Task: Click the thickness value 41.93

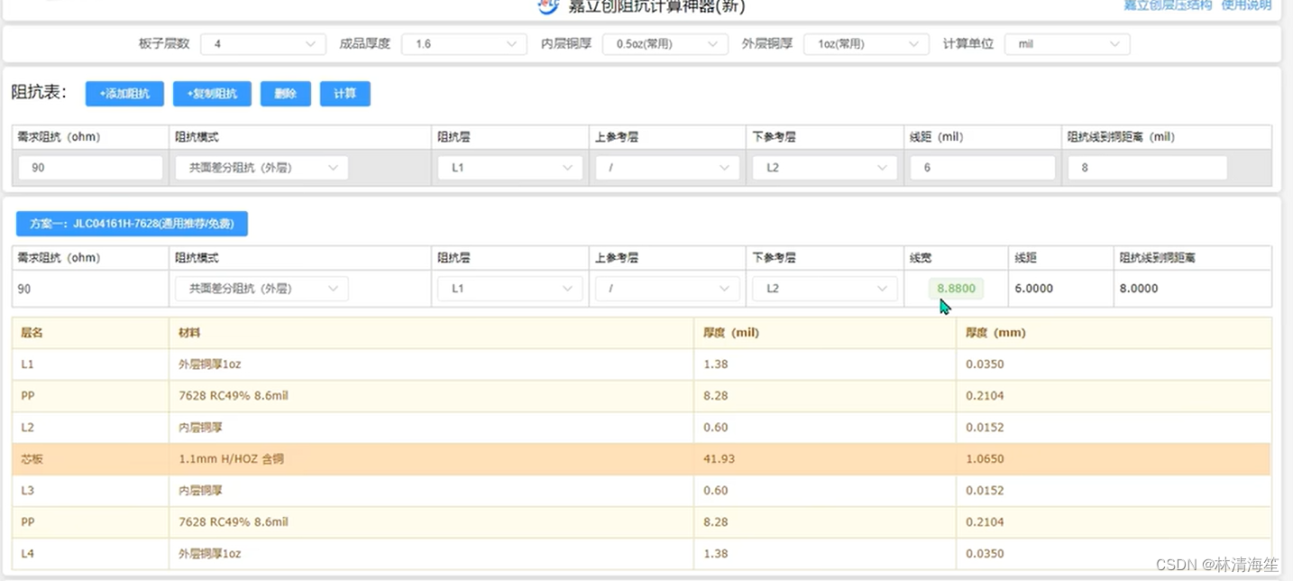Action: [719, 459]
